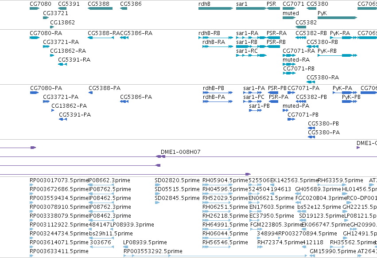The height and width of the screenshot is (258, 377).
Task: Click the sar1-PB protein label
Action: point(260,106)
